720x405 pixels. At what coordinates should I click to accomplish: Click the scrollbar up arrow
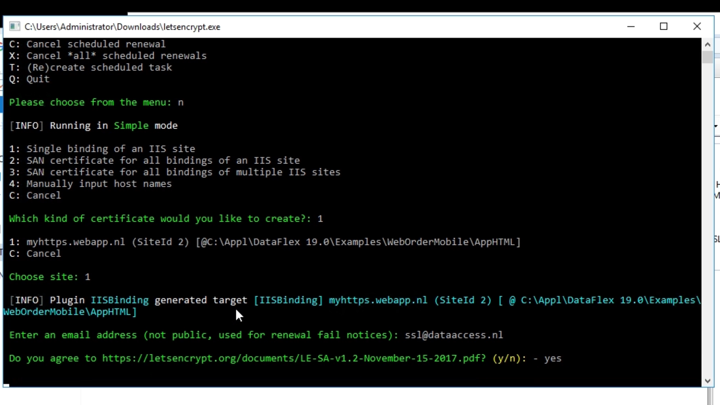point(708,45)
